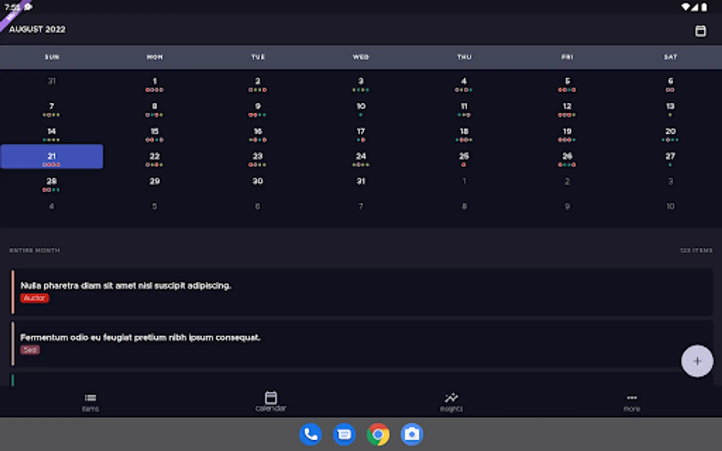The width and height of the screenshot is (722, 451).
Task: Open the Insights tab with chart icon
Action: (x=451, y=402)
